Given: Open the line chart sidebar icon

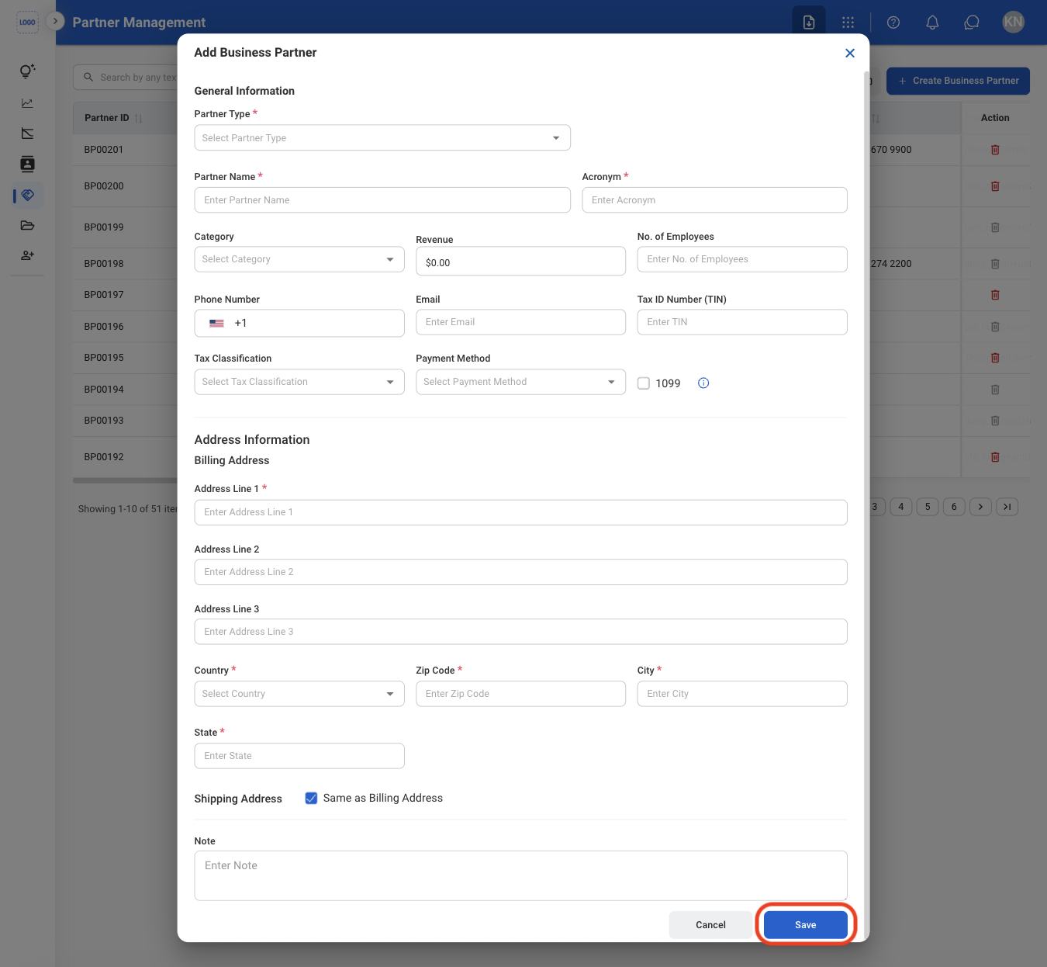Looking at the screenshot, I should click(x=27, y=103).
